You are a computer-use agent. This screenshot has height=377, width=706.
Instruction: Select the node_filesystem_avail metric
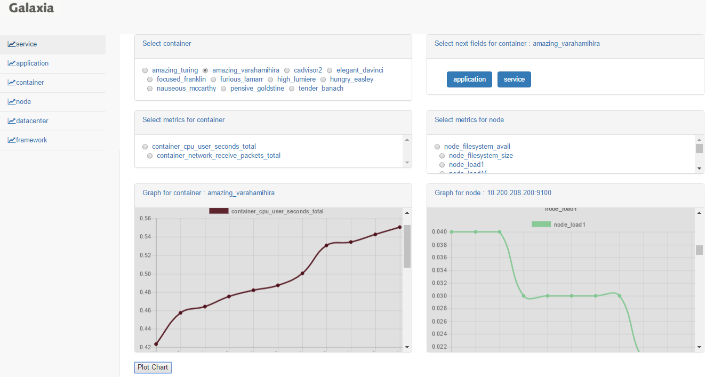[x=437, y=147]
